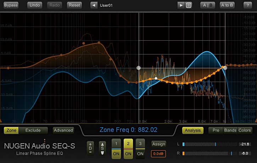
Task: Enable Zone mode
Action: 11,130
